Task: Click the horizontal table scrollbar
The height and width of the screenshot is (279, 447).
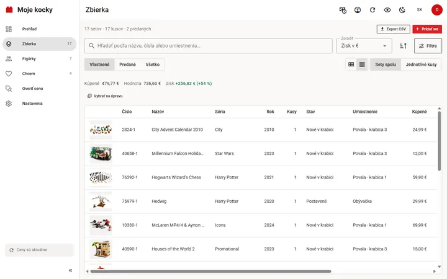Action: 210,272
